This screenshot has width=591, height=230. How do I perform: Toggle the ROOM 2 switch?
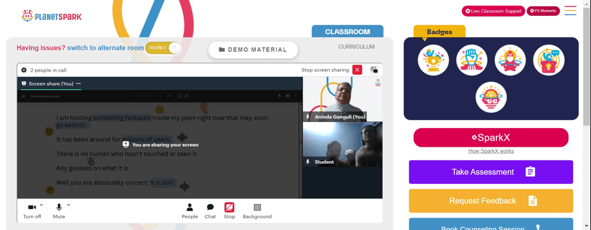[x=163, y=48]
